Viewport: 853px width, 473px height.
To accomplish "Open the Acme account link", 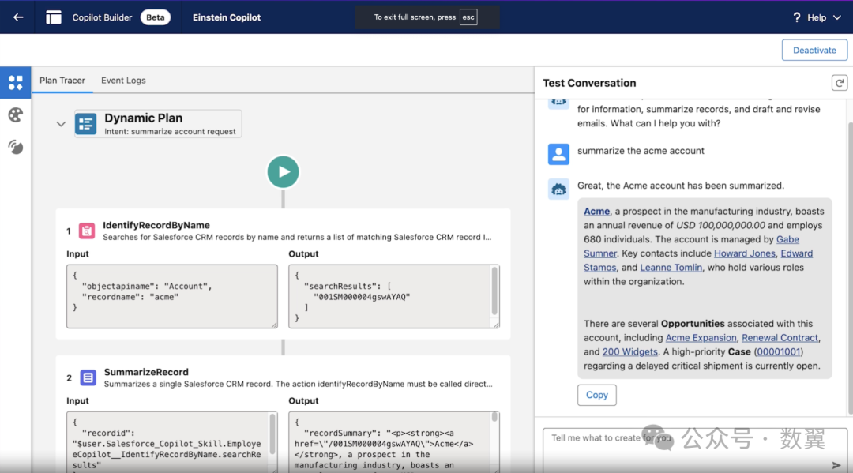I will click(x=597, y=211).
